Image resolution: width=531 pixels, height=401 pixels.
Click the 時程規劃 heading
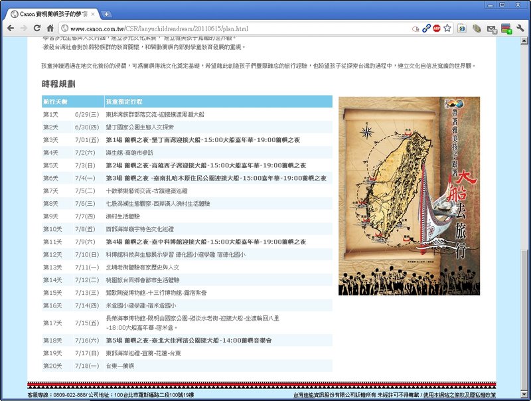coord(58,84)
